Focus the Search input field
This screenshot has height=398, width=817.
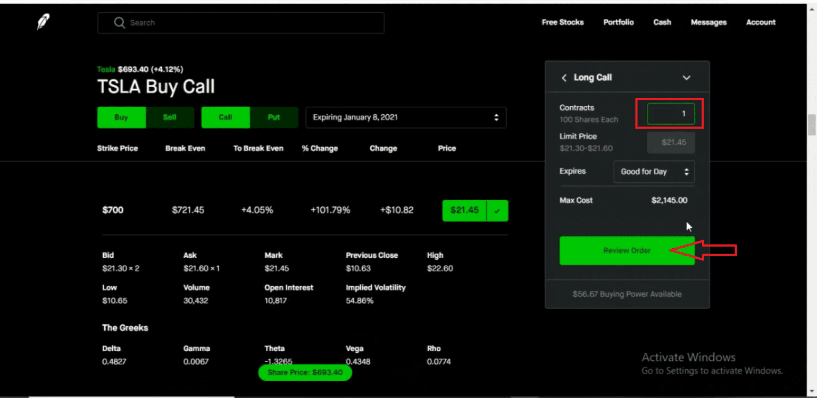[240, 23]
